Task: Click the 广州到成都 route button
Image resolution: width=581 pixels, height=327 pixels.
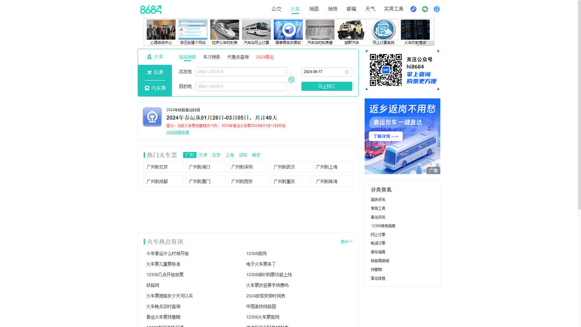Action: click(163, 181)
